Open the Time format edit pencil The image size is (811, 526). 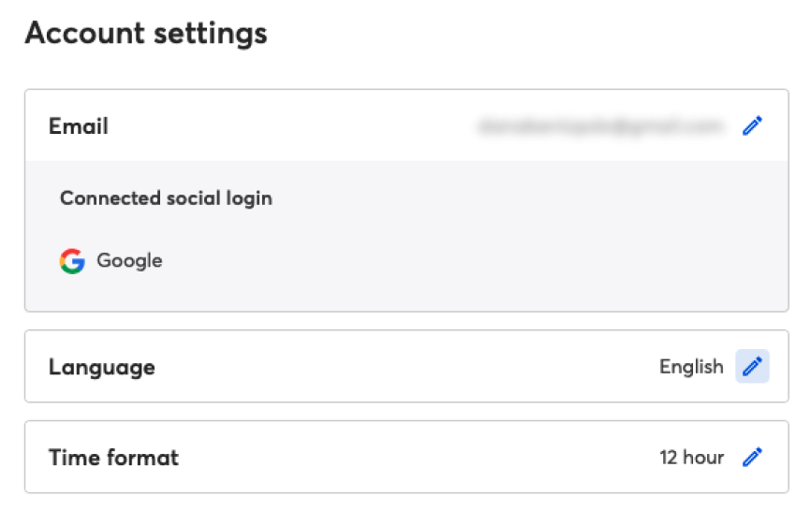click(x=752, y=457)
